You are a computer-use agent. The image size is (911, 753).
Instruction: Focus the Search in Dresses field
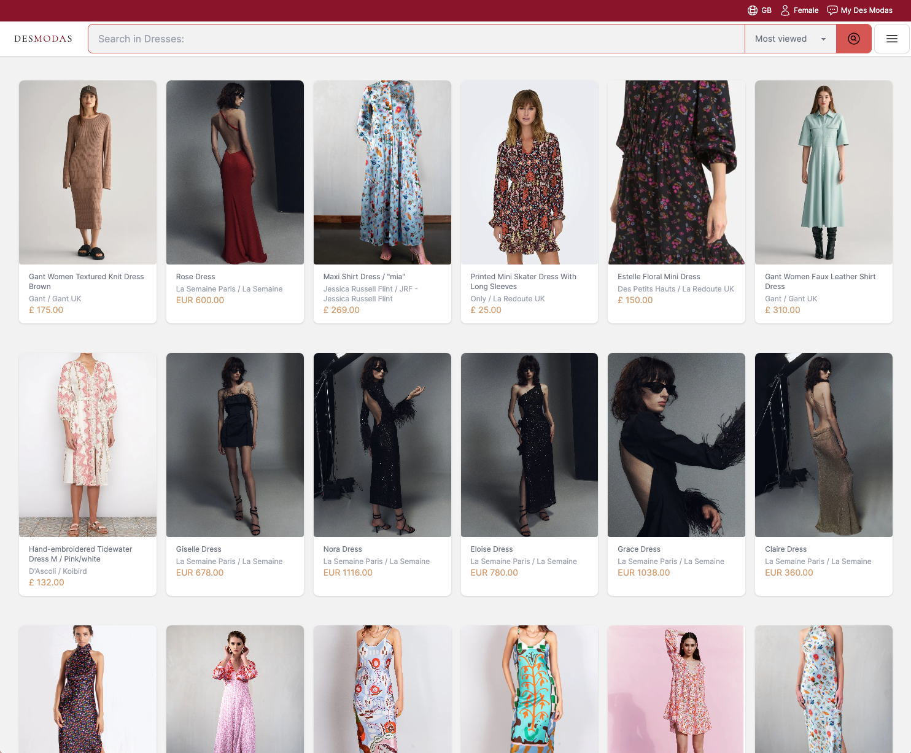pyautogui.click(x=417, y=39)
